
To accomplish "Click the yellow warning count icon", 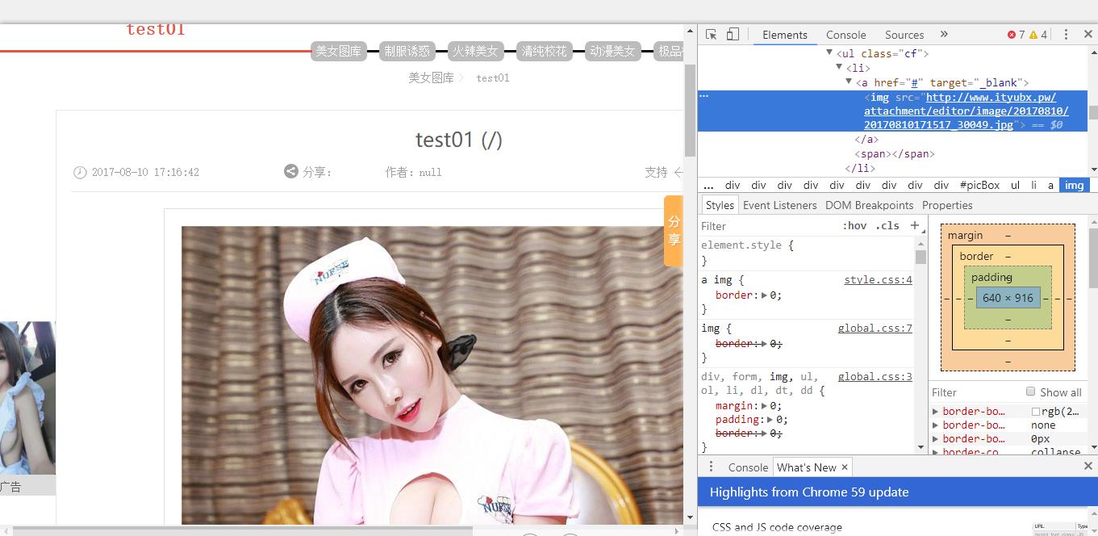I will click(x=1033, y=35).
